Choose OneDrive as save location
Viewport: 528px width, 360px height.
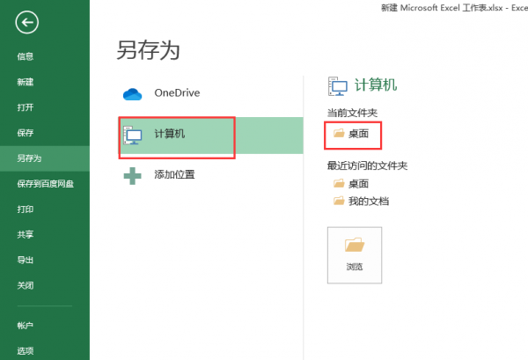pyautogui.click(x=211, y=93)
